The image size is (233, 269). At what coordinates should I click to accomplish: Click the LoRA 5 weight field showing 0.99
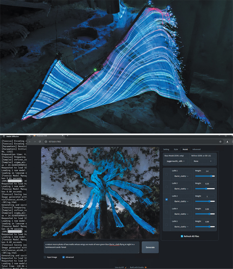pyautogui.click(x=208, y=222)
